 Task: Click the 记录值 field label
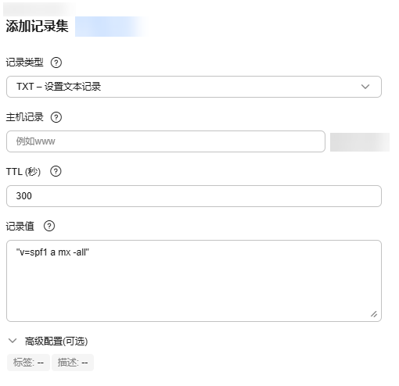(20, 226)
